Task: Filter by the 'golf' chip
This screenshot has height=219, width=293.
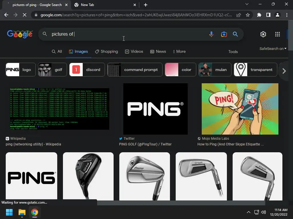Action: coord(53,70)
